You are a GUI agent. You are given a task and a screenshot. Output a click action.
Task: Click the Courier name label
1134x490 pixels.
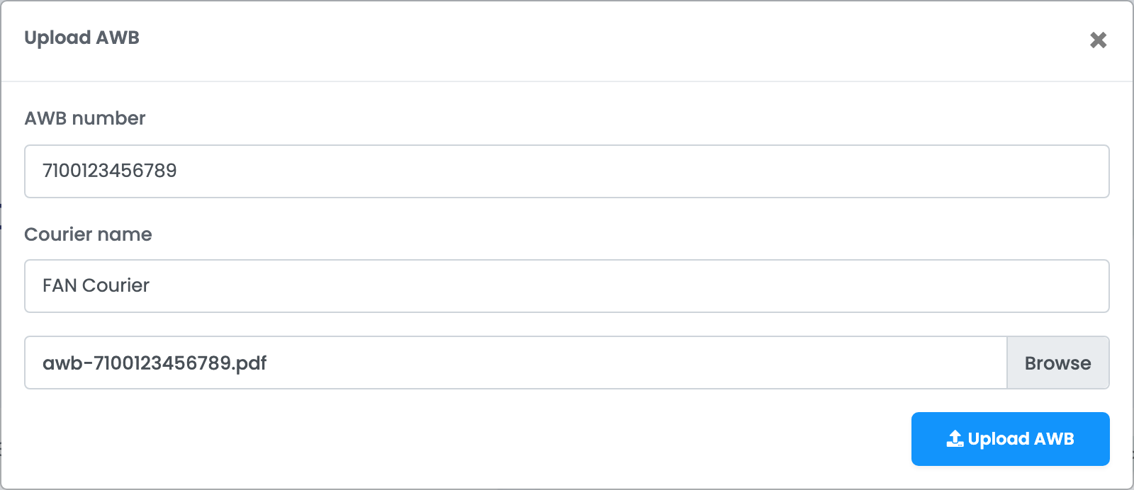(x=88, y=234)
